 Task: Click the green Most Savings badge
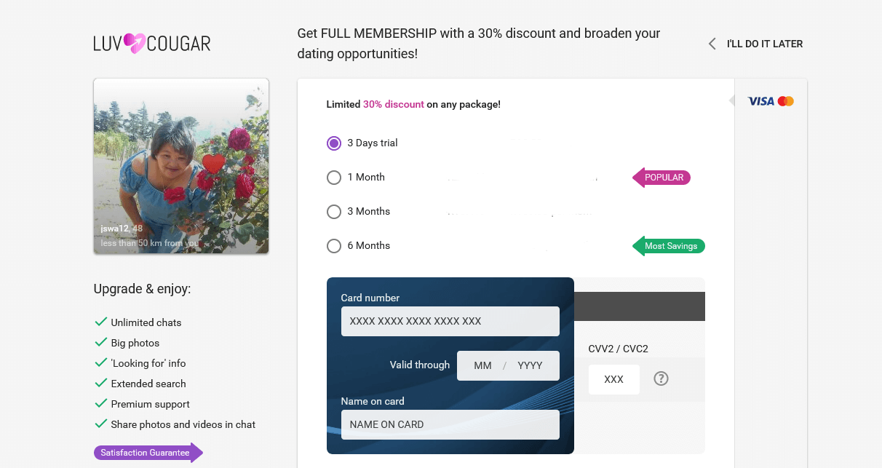click(x=668, y=246)
